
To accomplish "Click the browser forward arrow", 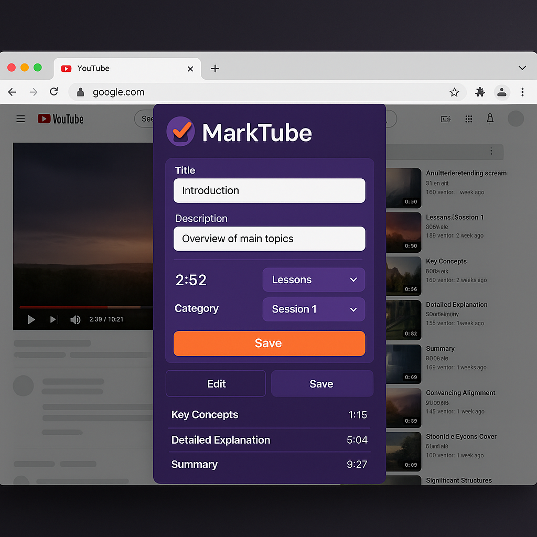I will click(x=33, y=92).
